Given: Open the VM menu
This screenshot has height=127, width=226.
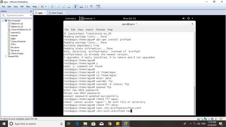Looking at the screenshot, I should 22,7.
